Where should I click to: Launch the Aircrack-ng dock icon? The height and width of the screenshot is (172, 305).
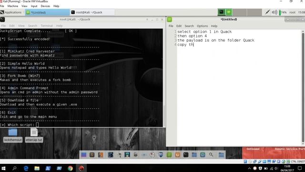pyautogui.click(x=119, y=155)
